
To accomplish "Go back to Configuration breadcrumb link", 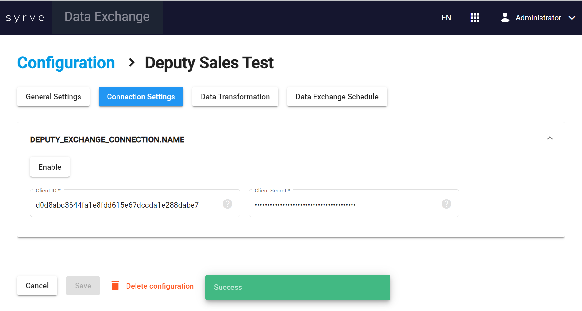I will tap(66, 63).
